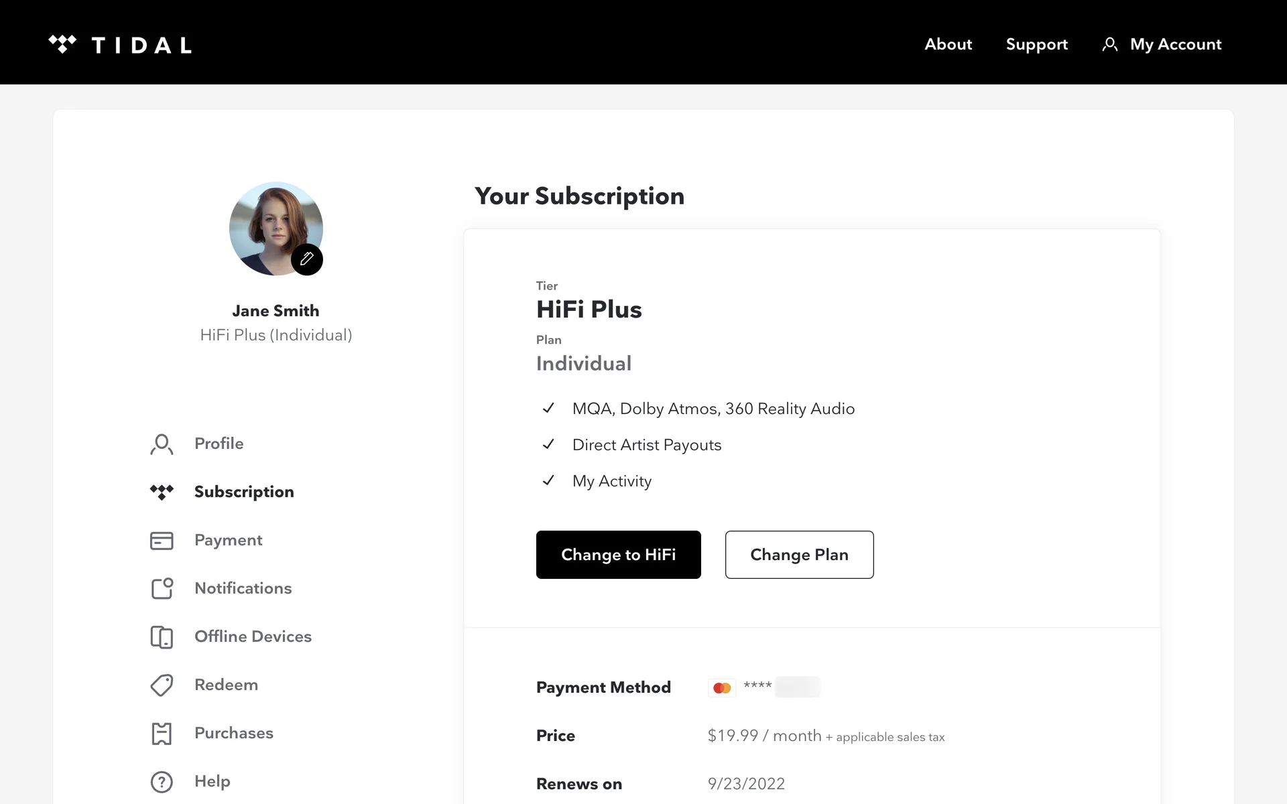Go to Offline Devices section
The height and width of the screenshot is (804, 1287).
(253, 636)
